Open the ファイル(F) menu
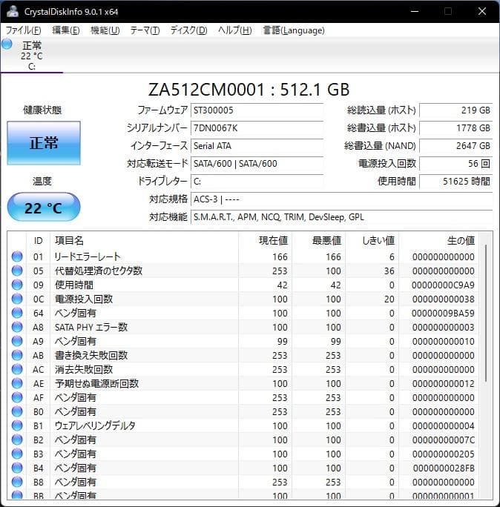Image resolution: width=500 pixels, height=507 pixels. (x=23, y=30)
